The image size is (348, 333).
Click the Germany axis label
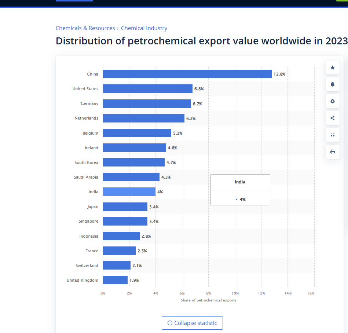(89, 103)
